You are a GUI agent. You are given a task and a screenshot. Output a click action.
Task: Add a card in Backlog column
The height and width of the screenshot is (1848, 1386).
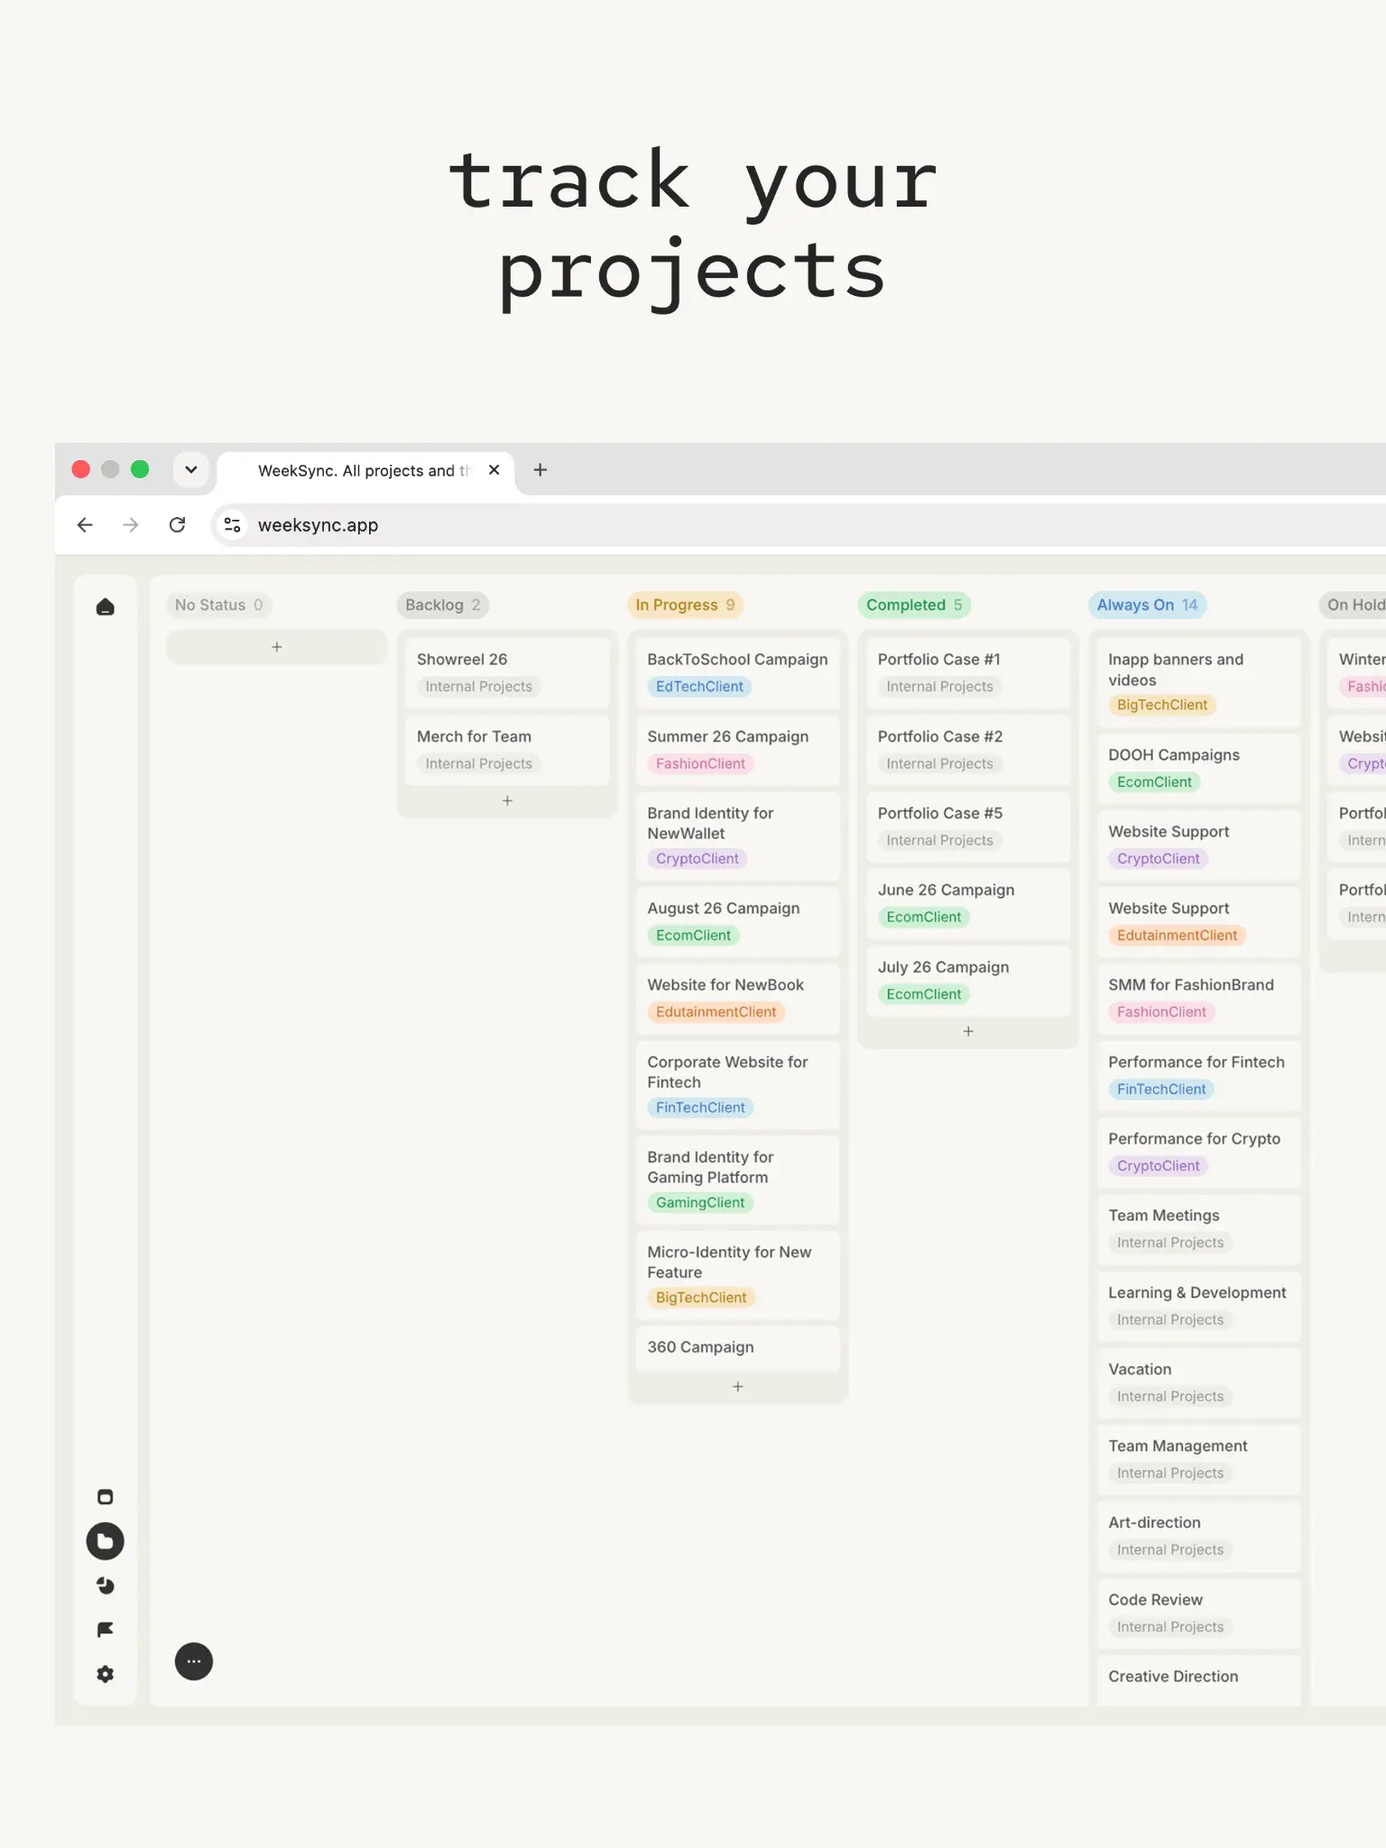tap(507, 800)
